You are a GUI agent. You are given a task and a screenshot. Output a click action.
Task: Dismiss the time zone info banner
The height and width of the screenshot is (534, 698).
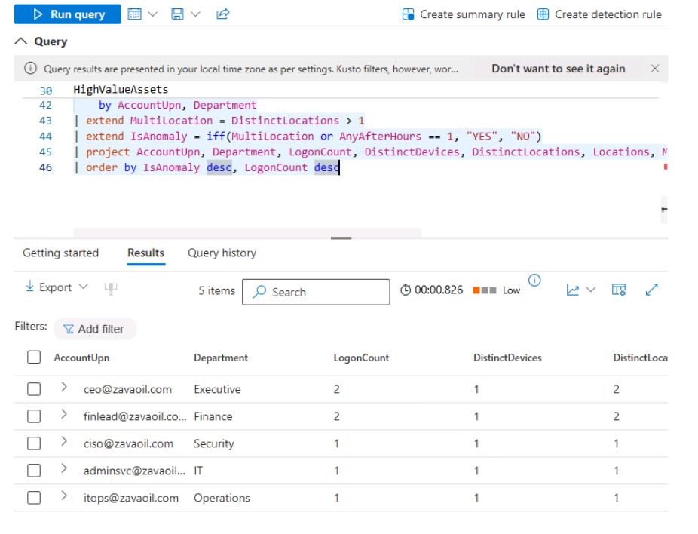[x=655, y=69]
